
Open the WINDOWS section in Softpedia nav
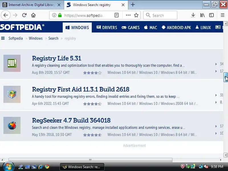[x=77, y=27]
